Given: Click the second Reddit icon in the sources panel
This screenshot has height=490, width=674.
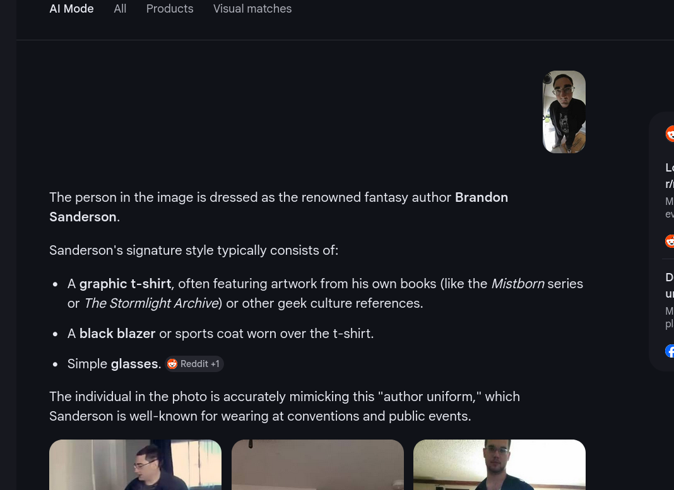Looking at the screenshot, I should pos(670,241).
